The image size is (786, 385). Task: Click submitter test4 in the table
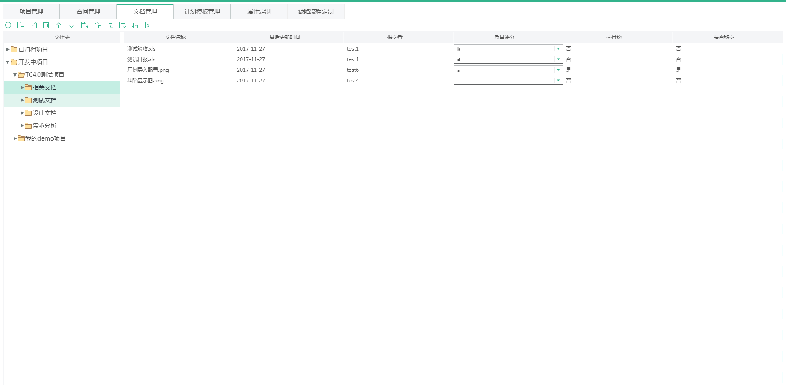[353, 81]
